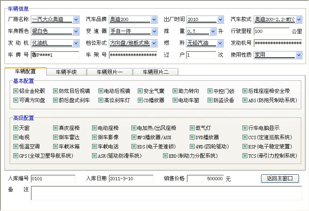The height and width of the screenshot is (211, 309).
Task: Open the 档位形式 dropdown
Action: tap(154, 43)
